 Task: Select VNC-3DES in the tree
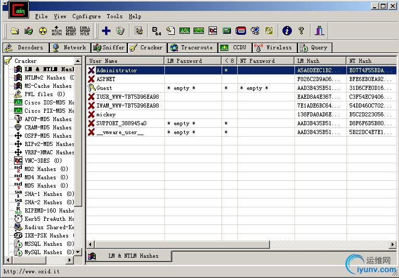point(43,161)
